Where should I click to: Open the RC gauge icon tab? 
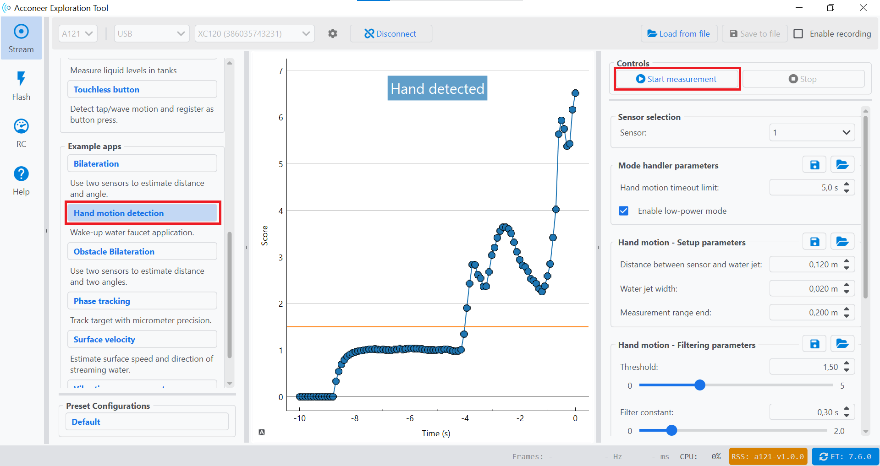pyautogui.click(x=21, y=133)
